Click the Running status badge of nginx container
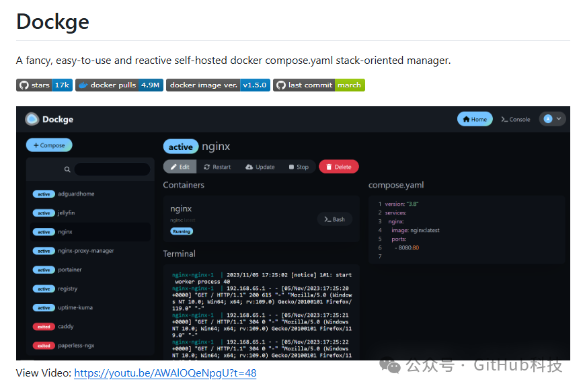Viewport: 581px width, 388px height. [x=182, y=231]
